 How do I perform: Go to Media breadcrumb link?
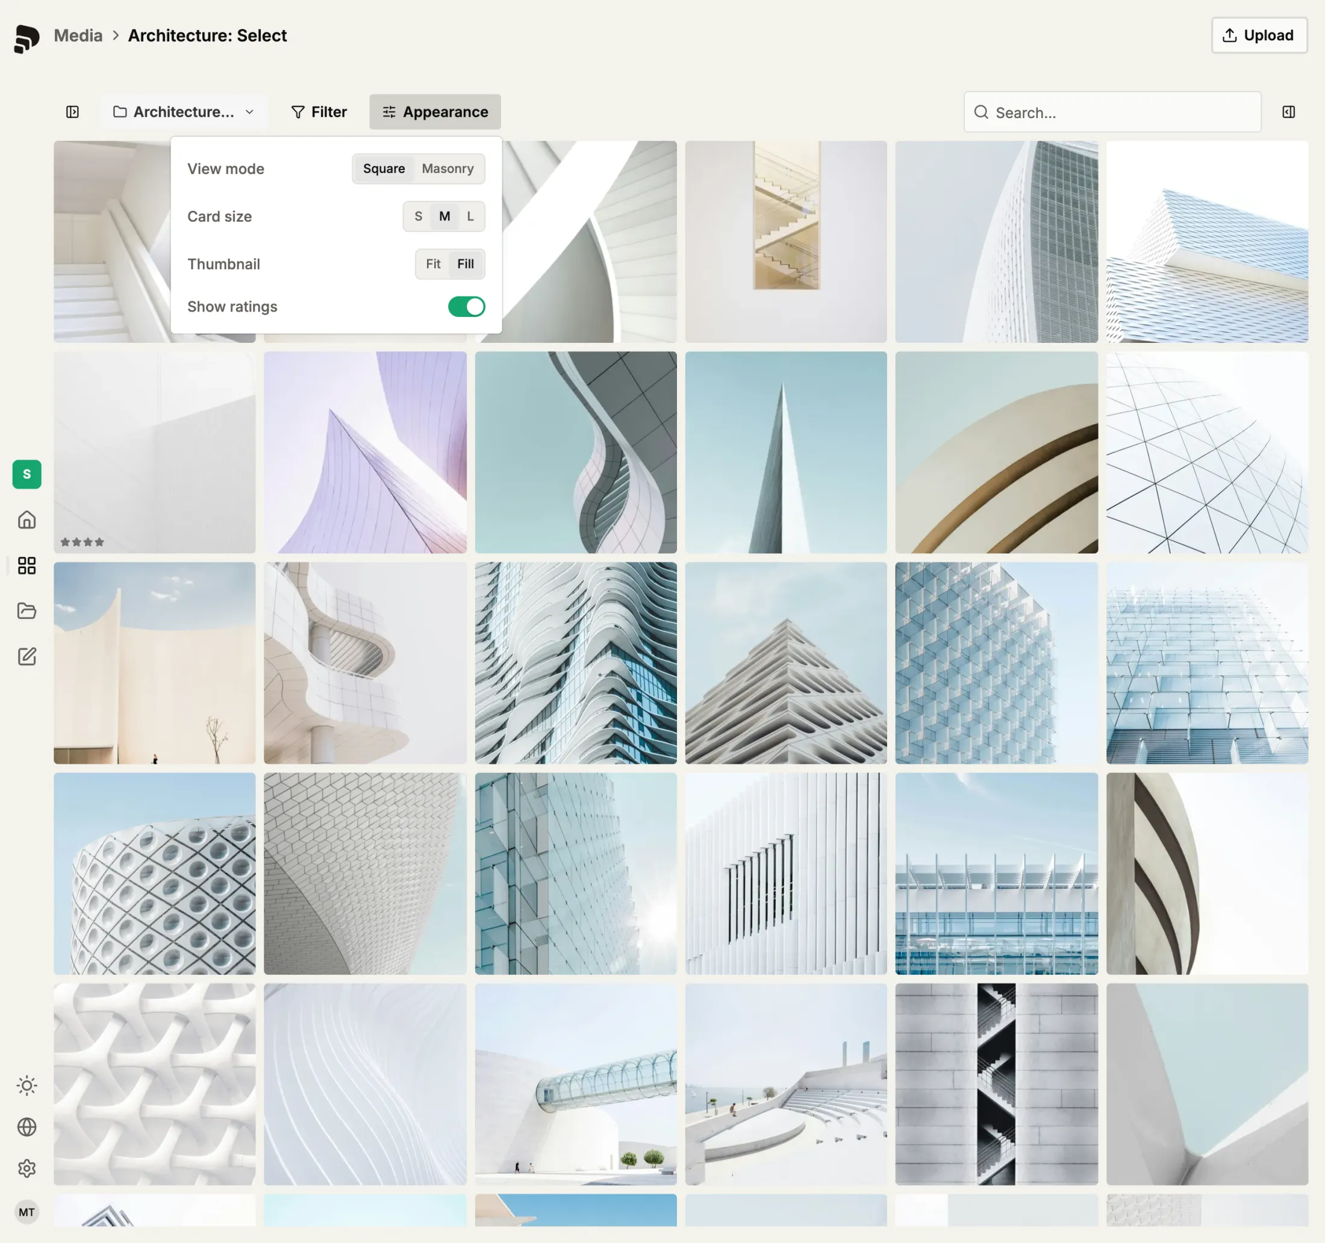click(78, 36)
